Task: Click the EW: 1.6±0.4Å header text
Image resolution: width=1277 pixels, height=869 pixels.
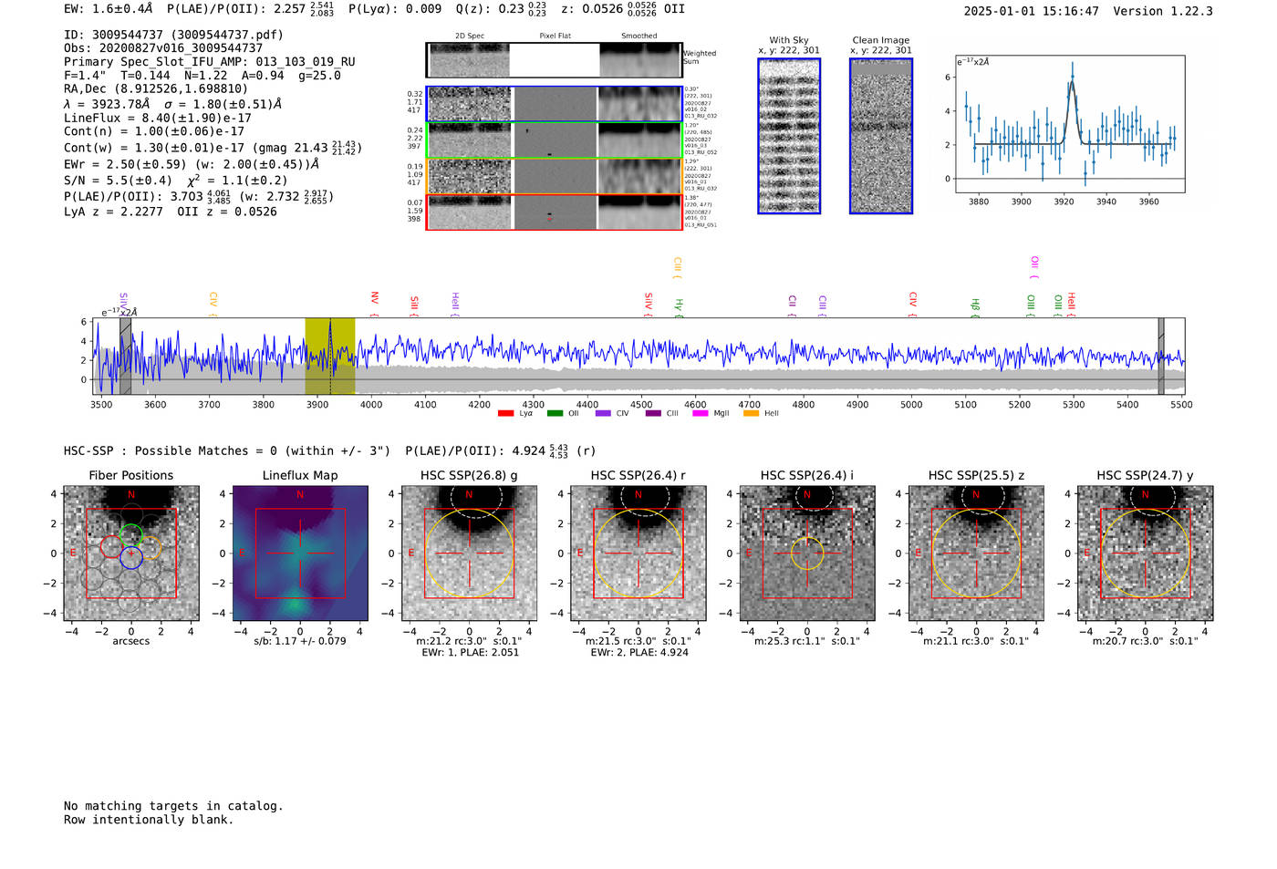Action: 109,8
